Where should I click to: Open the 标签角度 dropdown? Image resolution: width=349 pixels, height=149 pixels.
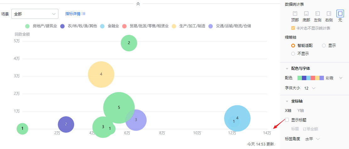coord(313,139)
